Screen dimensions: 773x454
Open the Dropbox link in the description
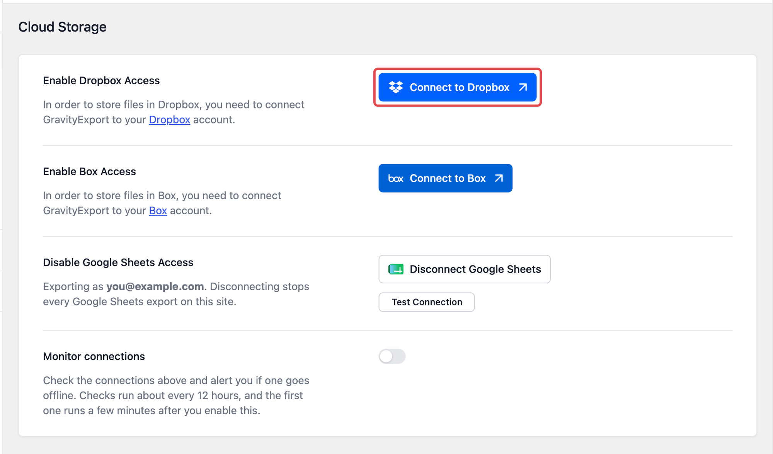tap(169, 120)
